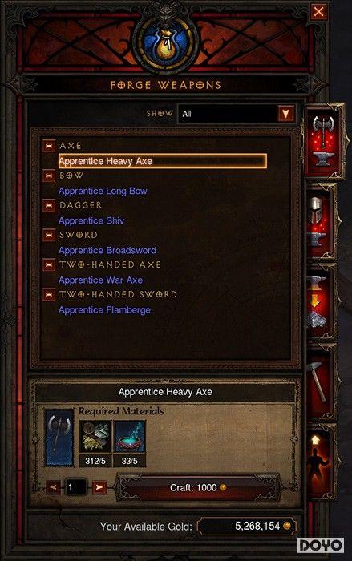Collapse the Axe category
Image resolution: width=352 pixels, height=561 pixels.
[49, 146]
